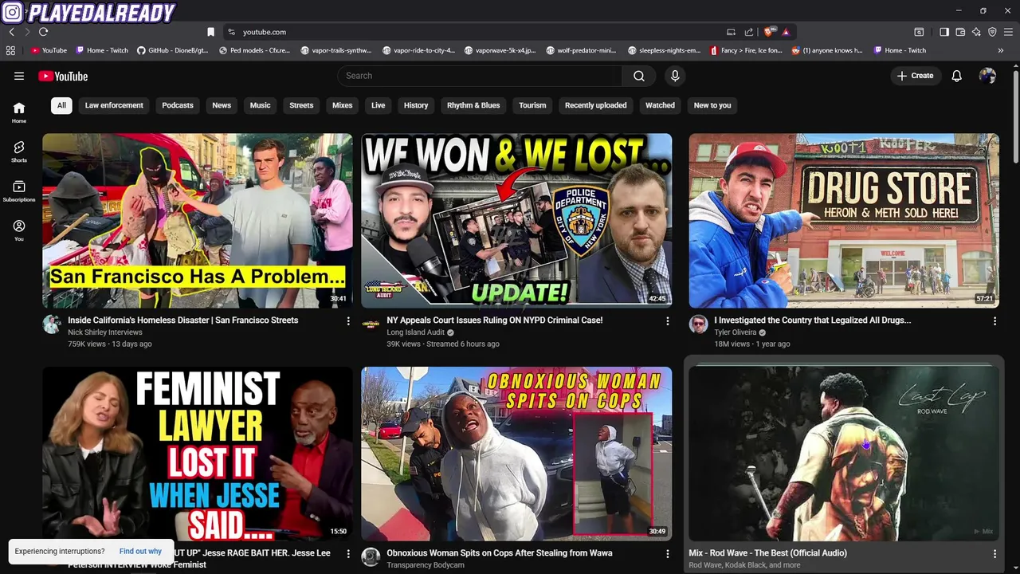Select the Recently uploaded filter chip
1020x574 pixels.
pyautogui.click(x=595, y=105)
